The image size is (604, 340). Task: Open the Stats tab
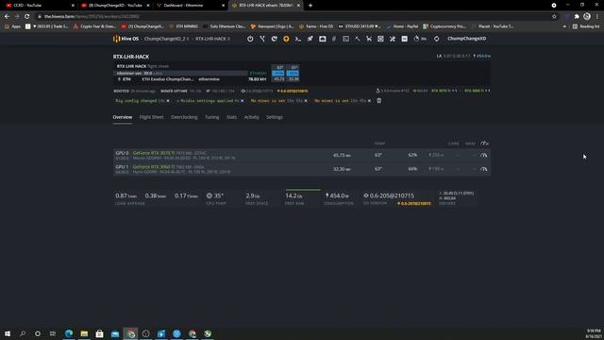[231, 117]
